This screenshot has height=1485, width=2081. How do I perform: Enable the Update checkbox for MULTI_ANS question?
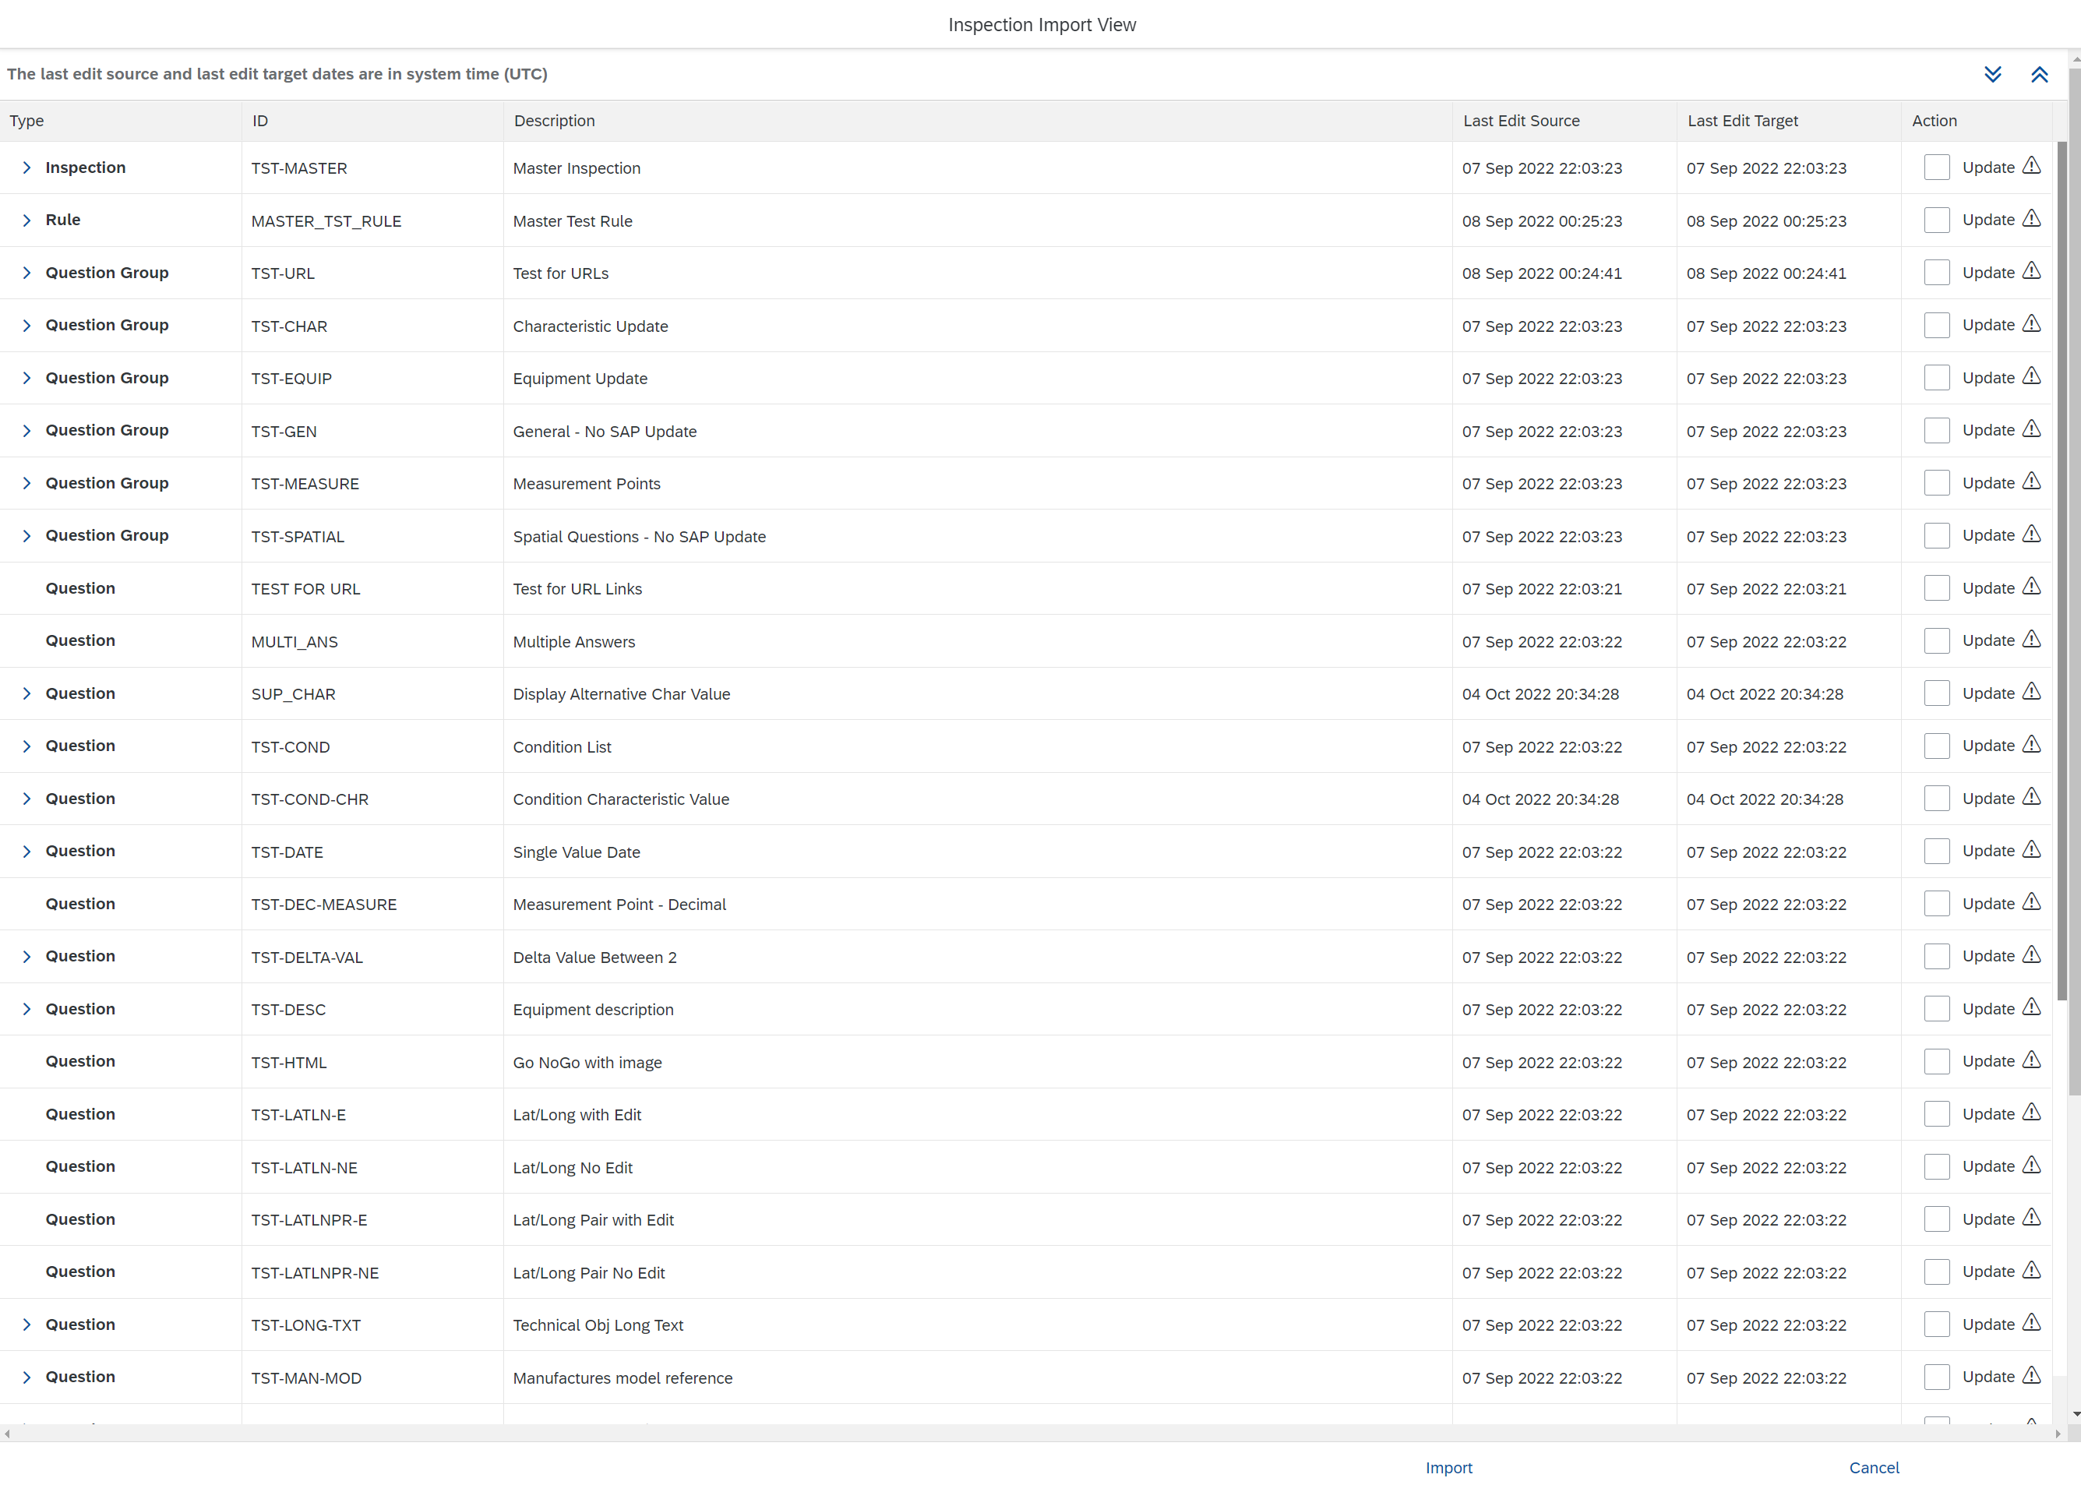tap(1937, 641)
